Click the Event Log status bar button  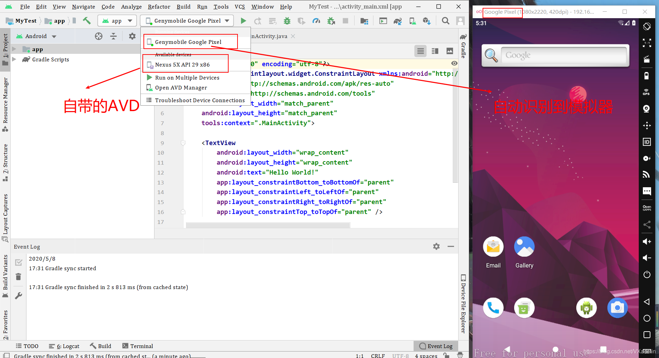[436, 346]
